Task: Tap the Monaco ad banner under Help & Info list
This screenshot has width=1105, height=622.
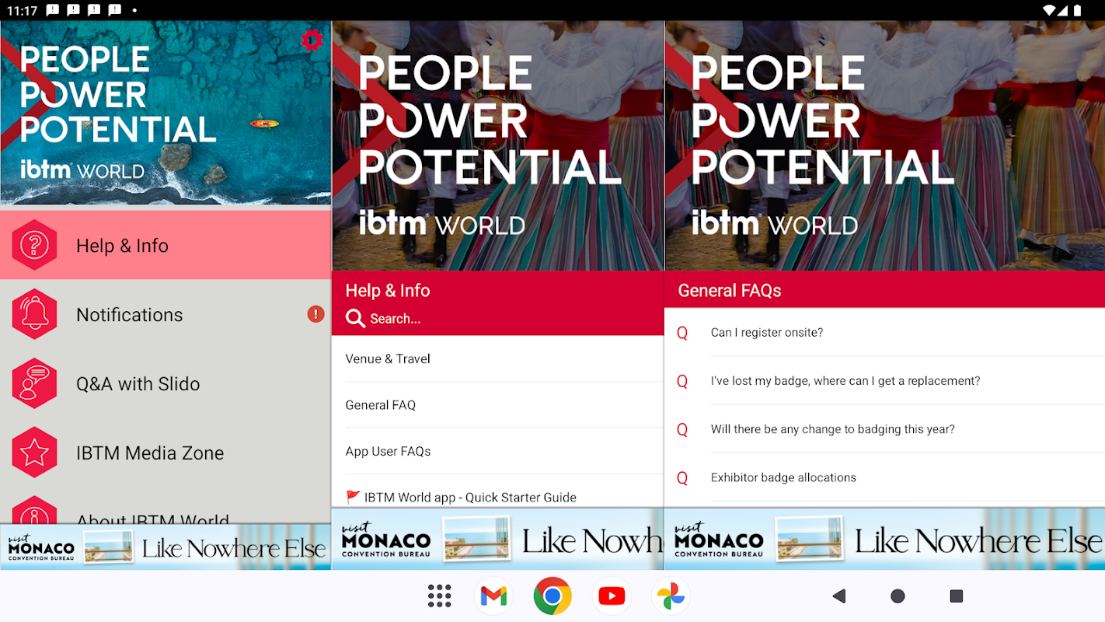Action: [497, 540]
